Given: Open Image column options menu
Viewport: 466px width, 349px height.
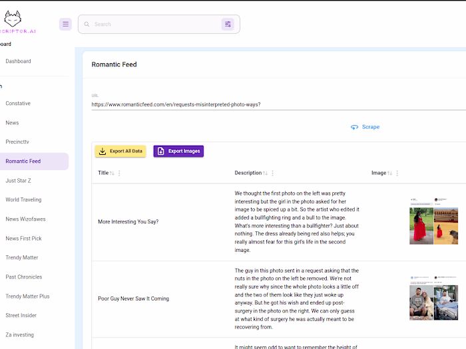Looking at the screenshot, I should click(397, 173).
